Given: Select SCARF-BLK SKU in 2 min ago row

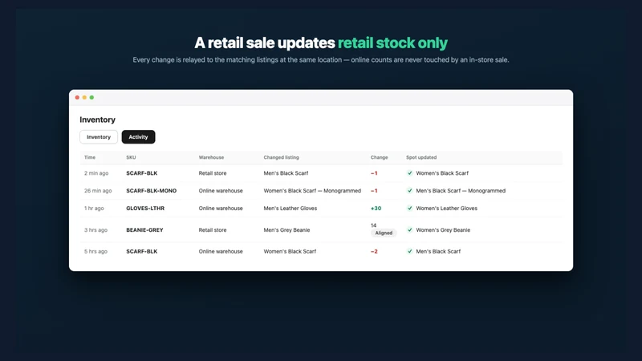Looking at the screenshot, I should pyautogui.click(x=142, y=173).
